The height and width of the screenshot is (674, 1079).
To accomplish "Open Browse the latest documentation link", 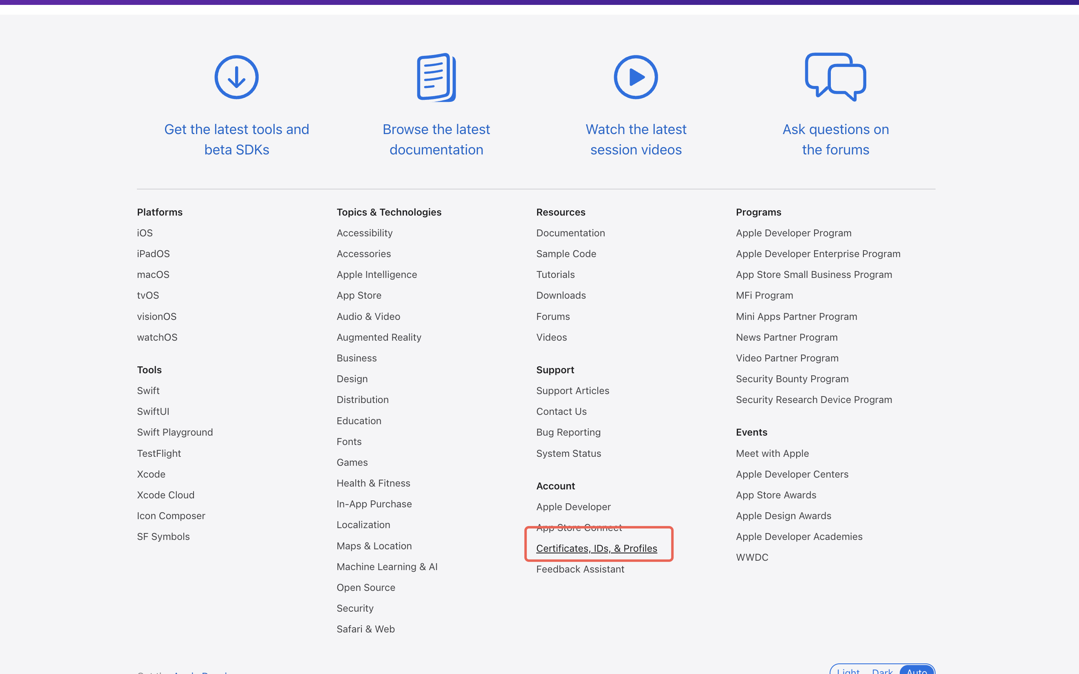I will 436,139.
